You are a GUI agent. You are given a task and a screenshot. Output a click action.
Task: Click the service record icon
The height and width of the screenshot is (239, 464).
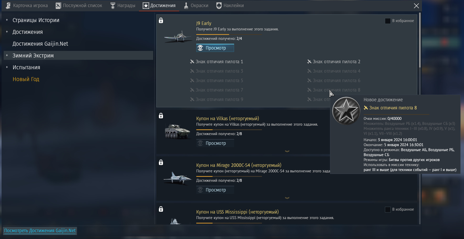coord(58,6)
